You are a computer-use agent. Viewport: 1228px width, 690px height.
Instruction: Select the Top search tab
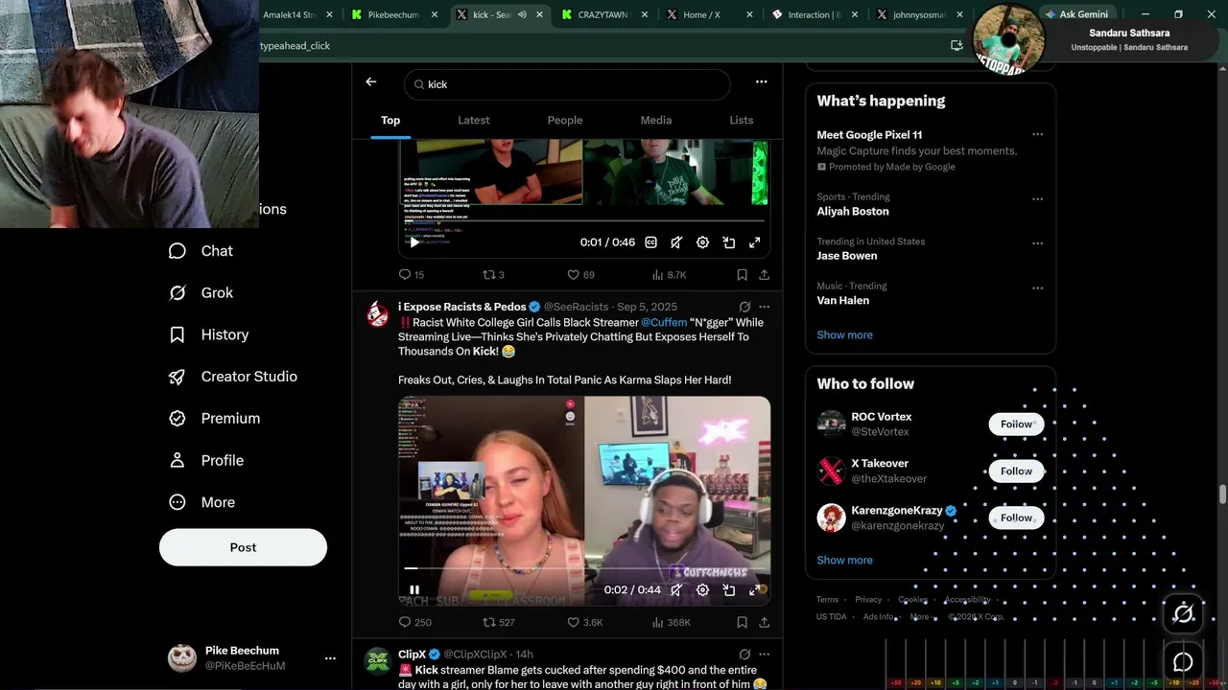tap(390, 121)
